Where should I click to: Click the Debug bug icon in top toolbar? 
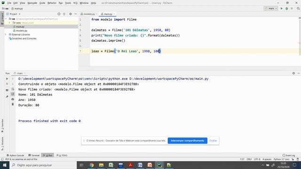[x=286, y=8]
